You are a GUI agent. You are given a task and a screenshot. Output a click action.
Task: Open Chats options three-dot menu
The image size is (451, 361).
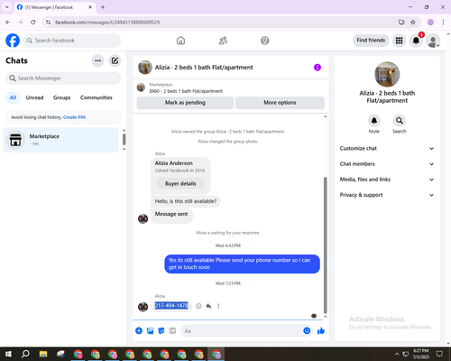click(97, 60)
